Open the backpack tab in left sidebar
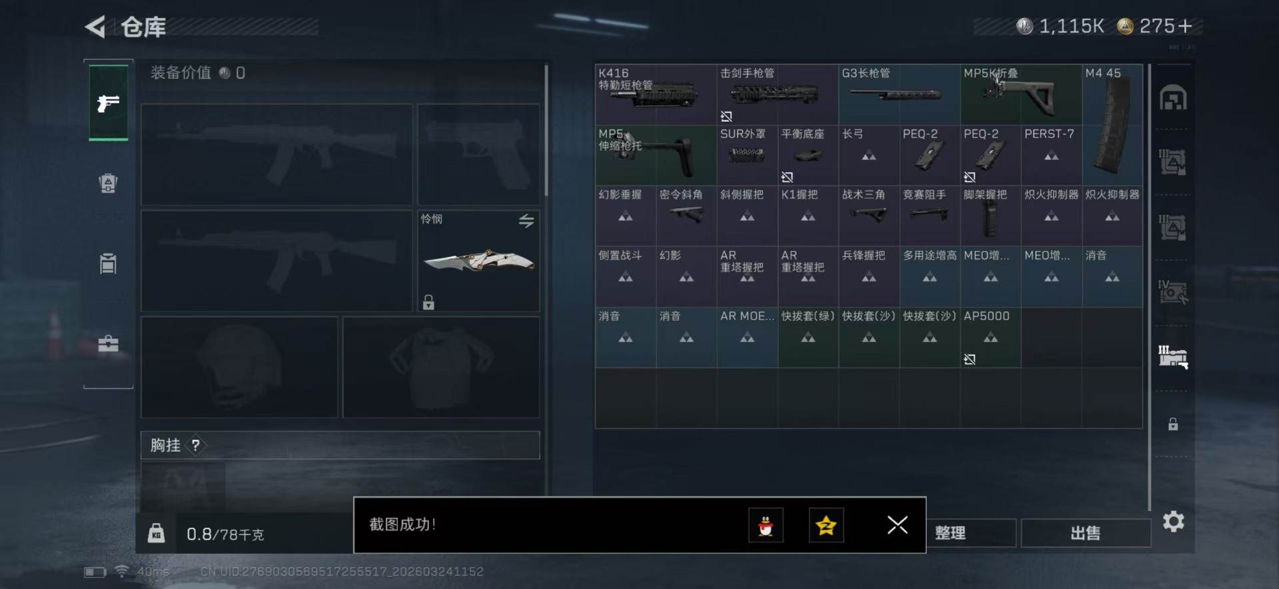 (x=108, y=183)
